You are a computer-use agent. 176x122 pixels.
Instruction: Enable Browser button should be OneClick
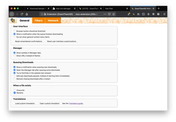[x=15, y=31]
